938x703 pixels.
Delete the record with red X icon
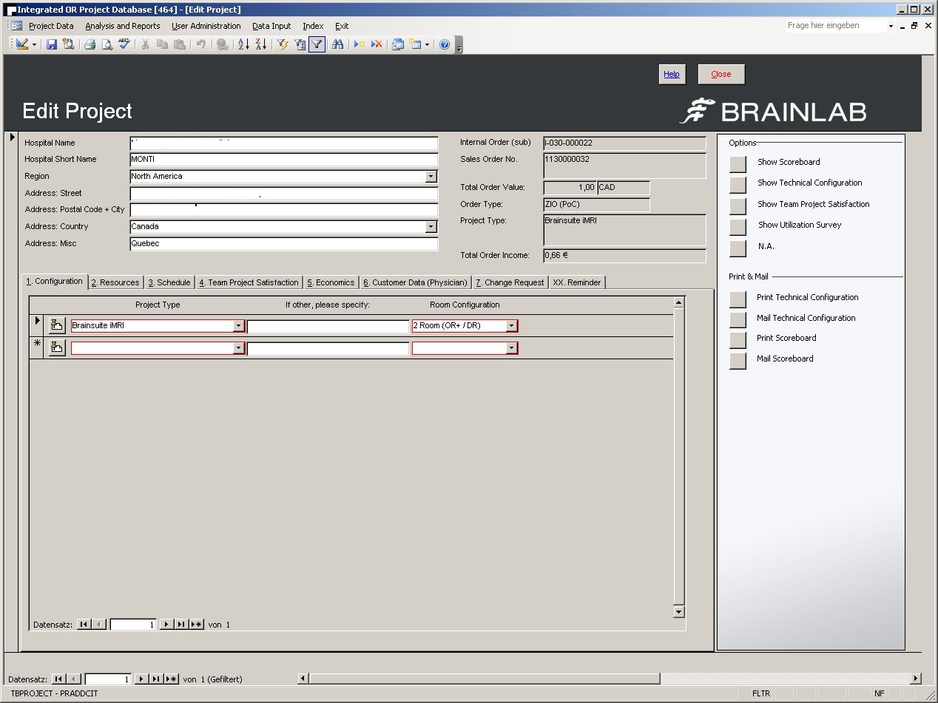tap(377, 44)
